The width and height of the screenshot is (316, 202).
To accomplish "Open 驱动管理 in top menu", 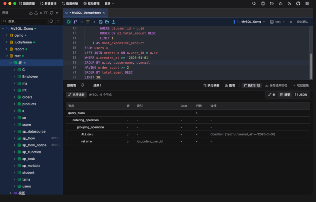I will tap(92, 4).
